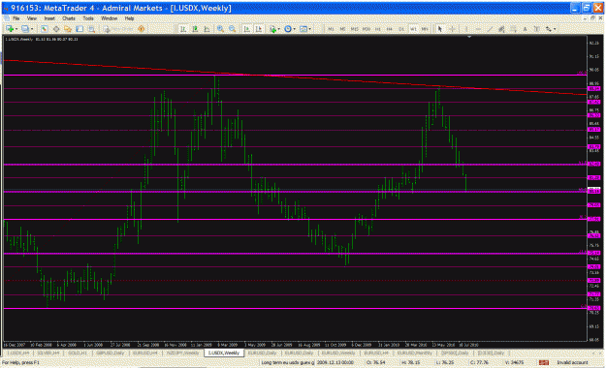
Task: Select the Text Label tool
Action: click(537, 29)
